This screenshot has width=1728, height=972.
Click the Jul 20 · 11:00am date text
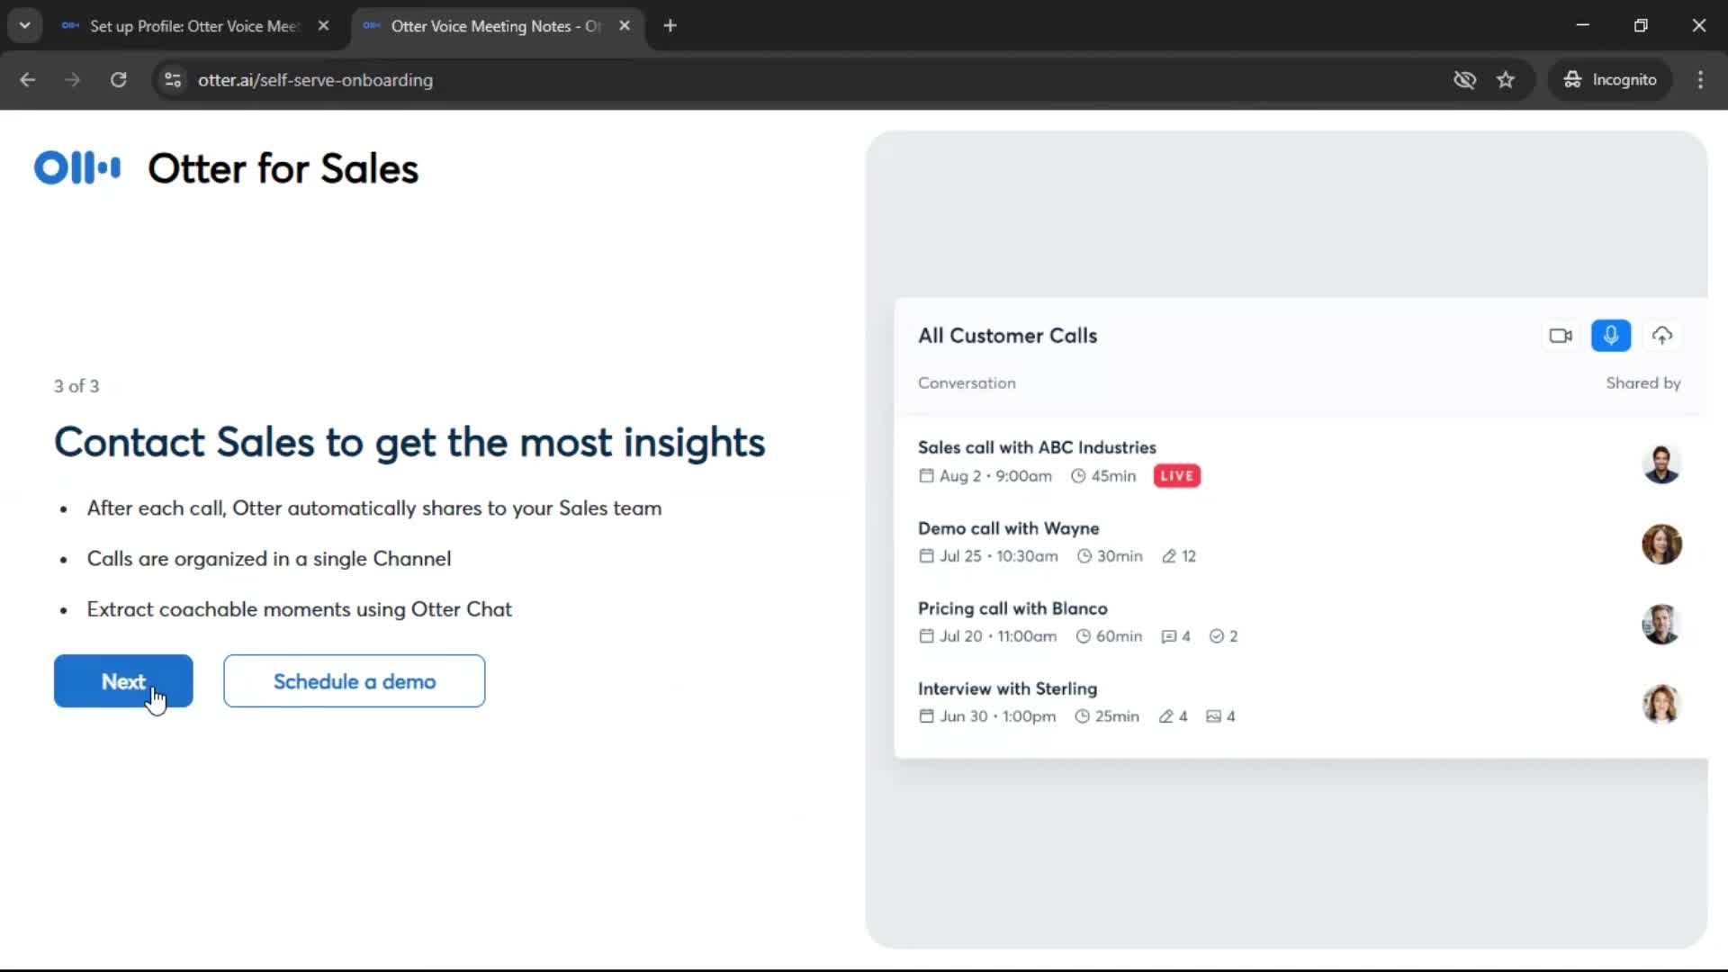tap(997, 636)
